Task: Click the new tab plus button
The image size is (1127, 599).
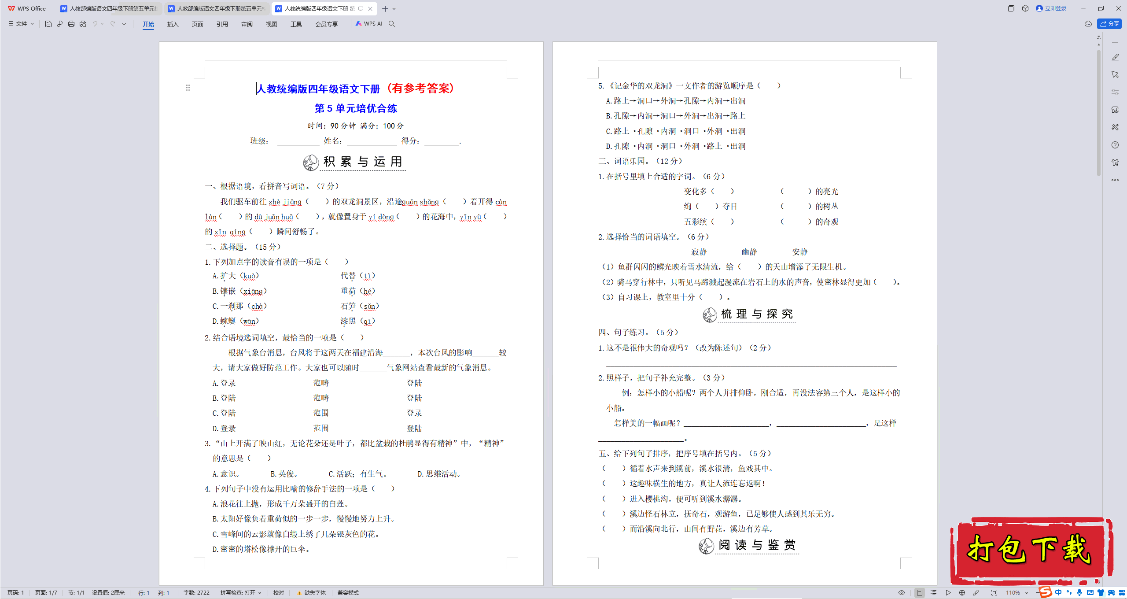Action: (x=385, y=9)
